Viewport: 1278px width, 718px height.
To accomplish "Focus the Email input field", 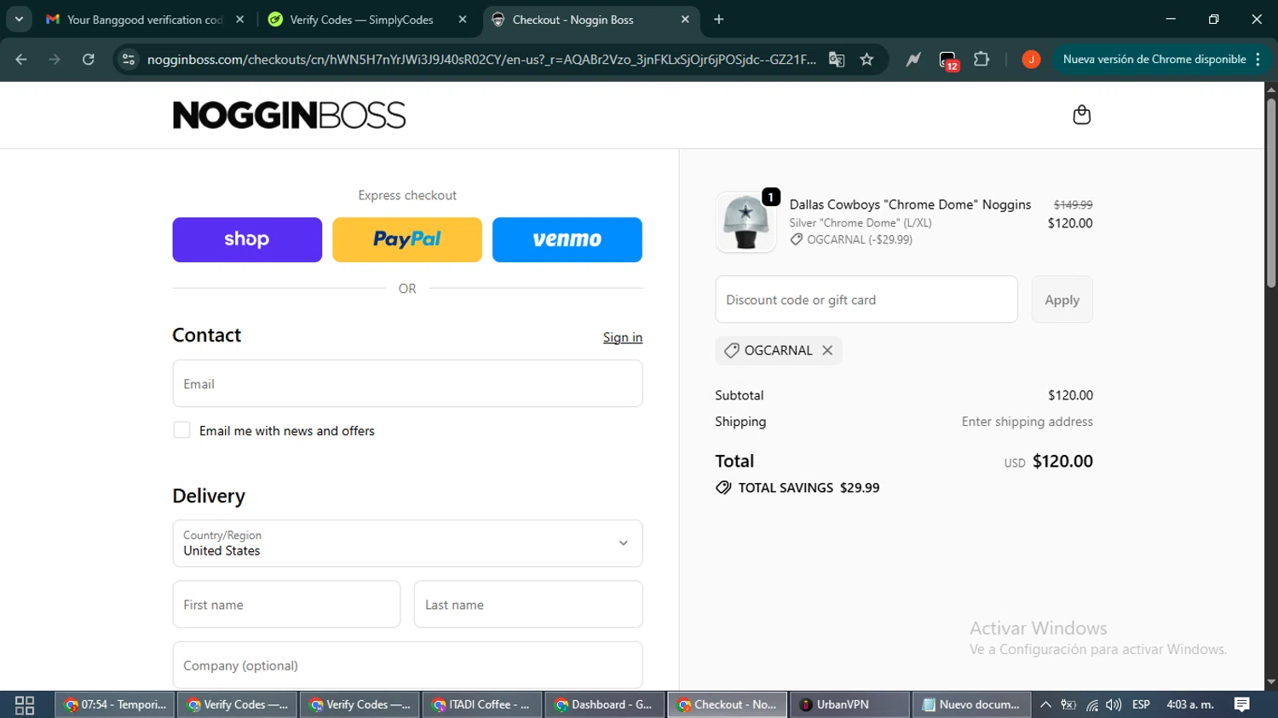I will (x=407, y=384).
